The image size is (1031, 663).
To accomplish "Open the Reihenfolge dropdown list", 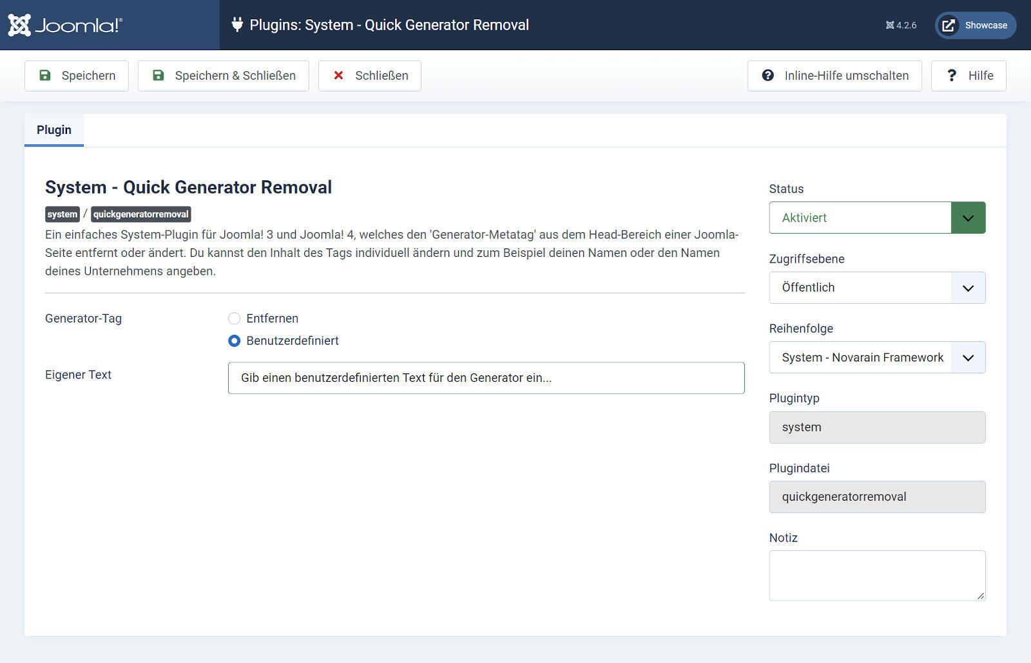I will (x=876, y=357).
